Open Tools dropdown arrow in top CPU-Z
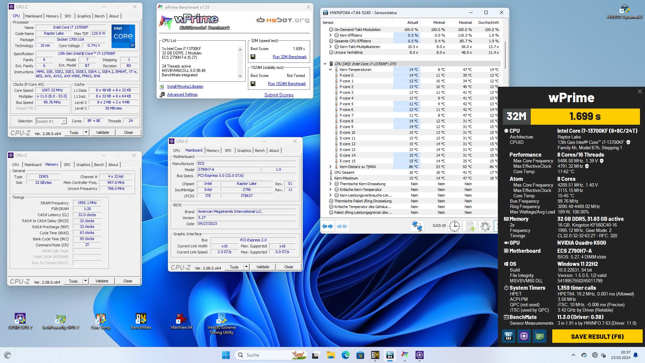Screen dimensions: 645x363 86,132
